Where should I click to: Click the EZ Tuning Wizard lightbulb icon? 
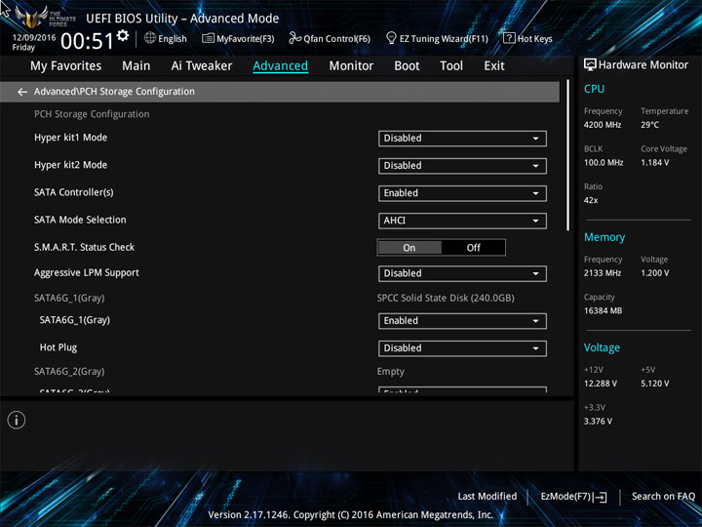(391, 38)
